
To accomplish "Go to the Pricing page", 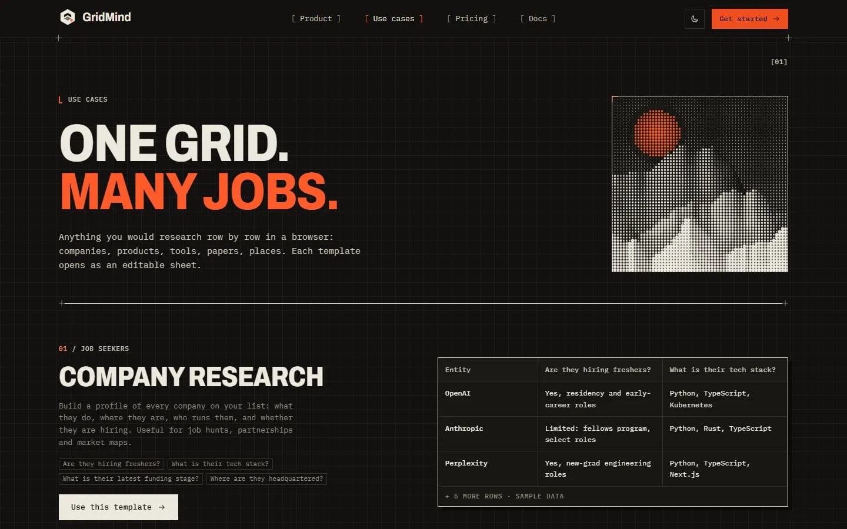I will (471, 19).
